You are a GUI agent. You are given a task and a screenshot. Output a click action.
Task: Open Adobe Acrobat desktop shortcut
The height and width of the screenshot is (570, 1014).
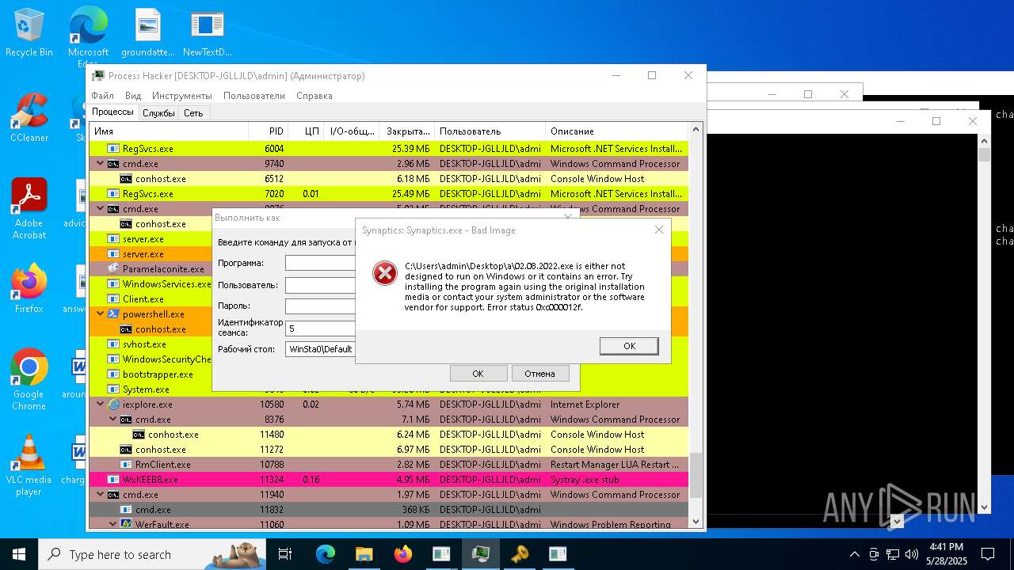(29, 208)
